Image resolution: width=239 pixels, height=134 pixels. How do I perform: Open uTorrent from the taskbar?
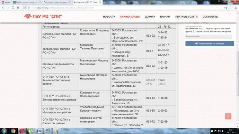coord(30,131)
